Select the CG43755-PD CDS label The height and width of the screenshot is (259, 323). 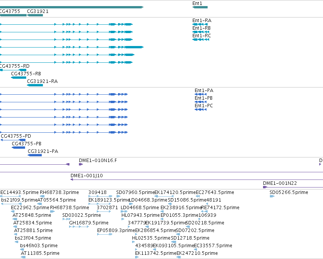point(16,136)
